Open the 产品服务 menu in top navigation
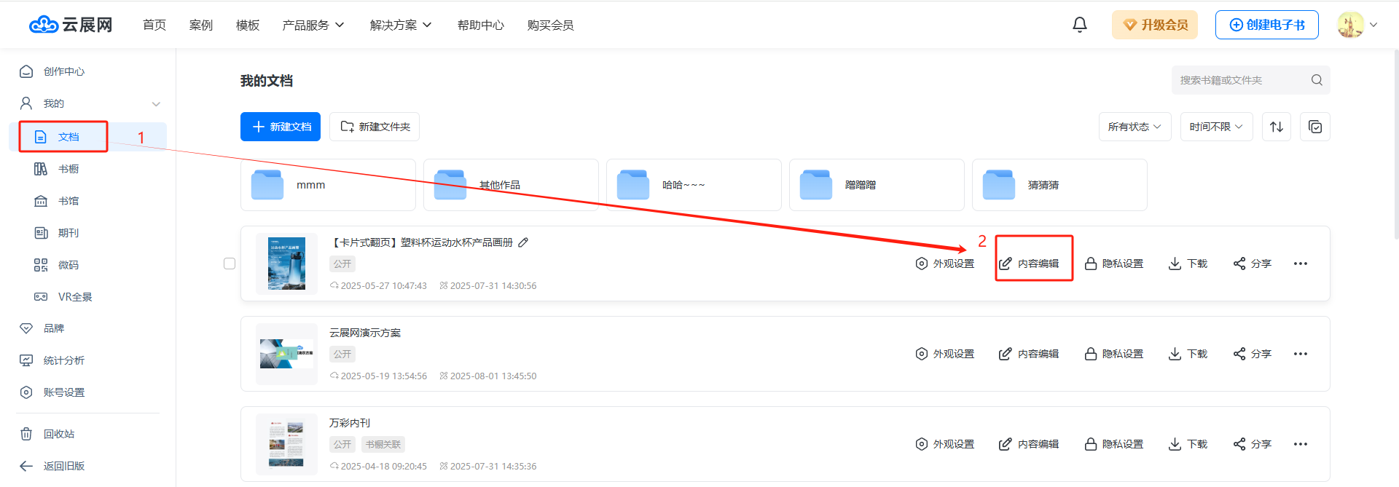 click(313, 25)
